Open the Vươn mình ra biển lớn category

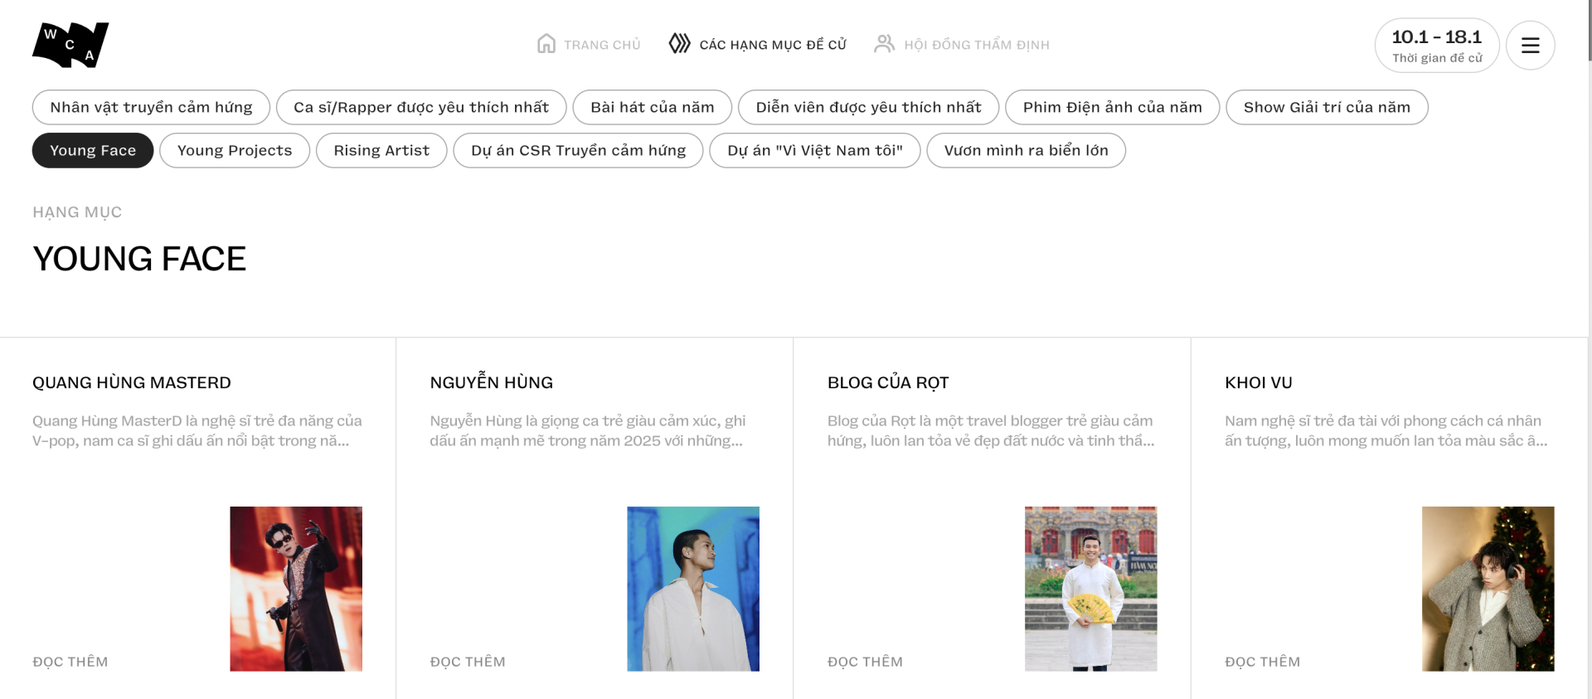1026,150
